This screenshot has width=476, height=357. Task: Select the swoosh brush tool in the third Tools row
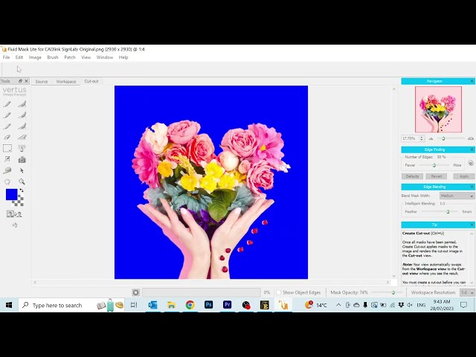[22, 126]
